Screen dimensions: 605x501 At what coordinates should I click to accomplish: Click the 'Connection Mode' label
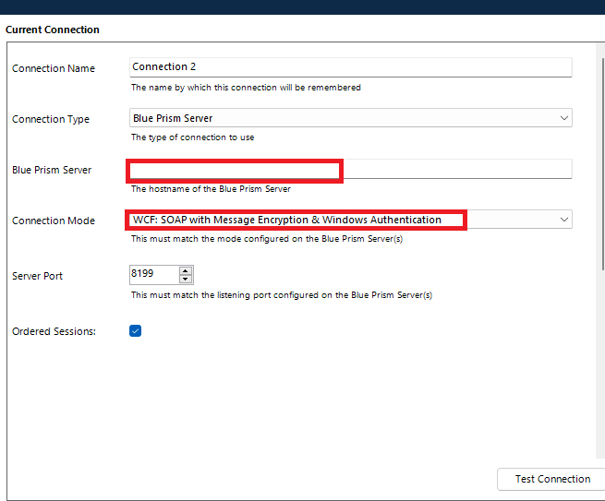pyautogui.click(x=54, y=221)
